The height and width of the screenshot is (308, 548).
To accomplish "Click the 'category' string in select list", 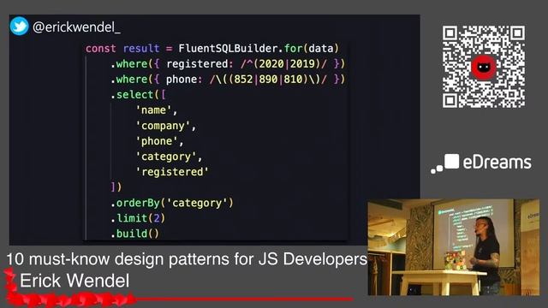I will point(166,157).
